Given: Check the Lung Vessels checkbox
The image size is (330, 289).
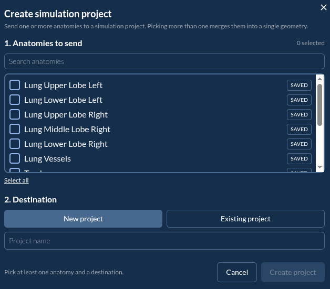Looking at the screenshot, I should pyautogui.click(x=15, y=158).
